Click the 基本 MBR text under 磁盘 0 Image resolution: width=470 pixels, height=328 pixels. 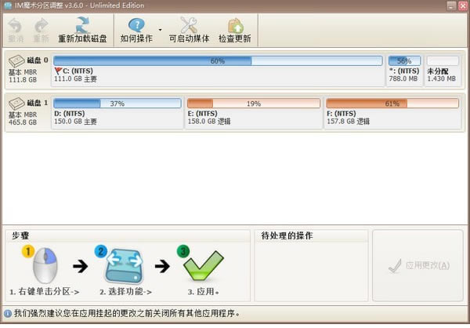pyautogui.click(x=23, y=72)
